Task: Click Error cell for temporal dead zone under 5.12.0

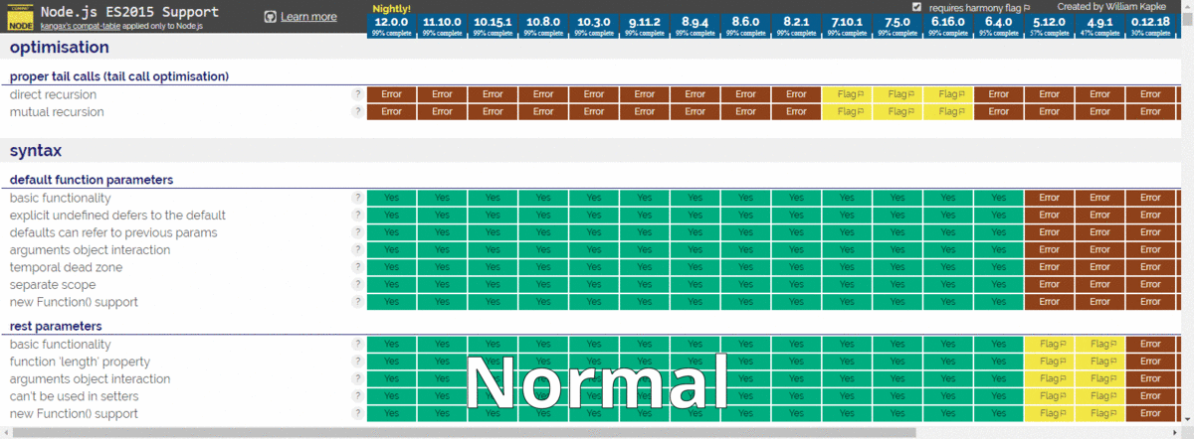Action: 1049,267
